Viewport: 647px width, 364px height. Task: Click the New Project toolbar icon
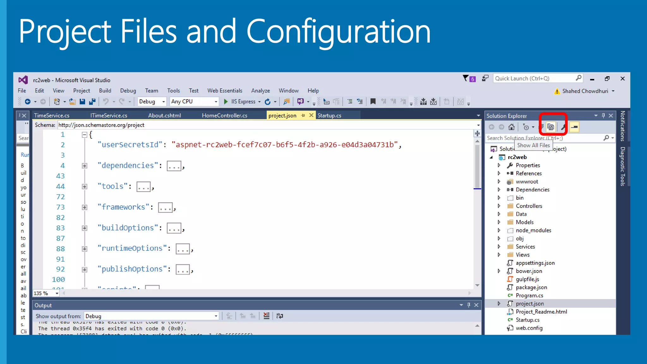click(x=57, y=101)
